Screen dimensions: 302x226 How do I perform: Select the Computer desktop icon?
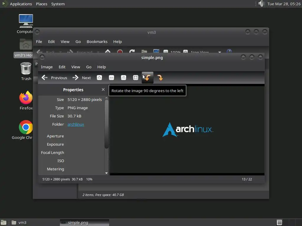pos(26,24)
